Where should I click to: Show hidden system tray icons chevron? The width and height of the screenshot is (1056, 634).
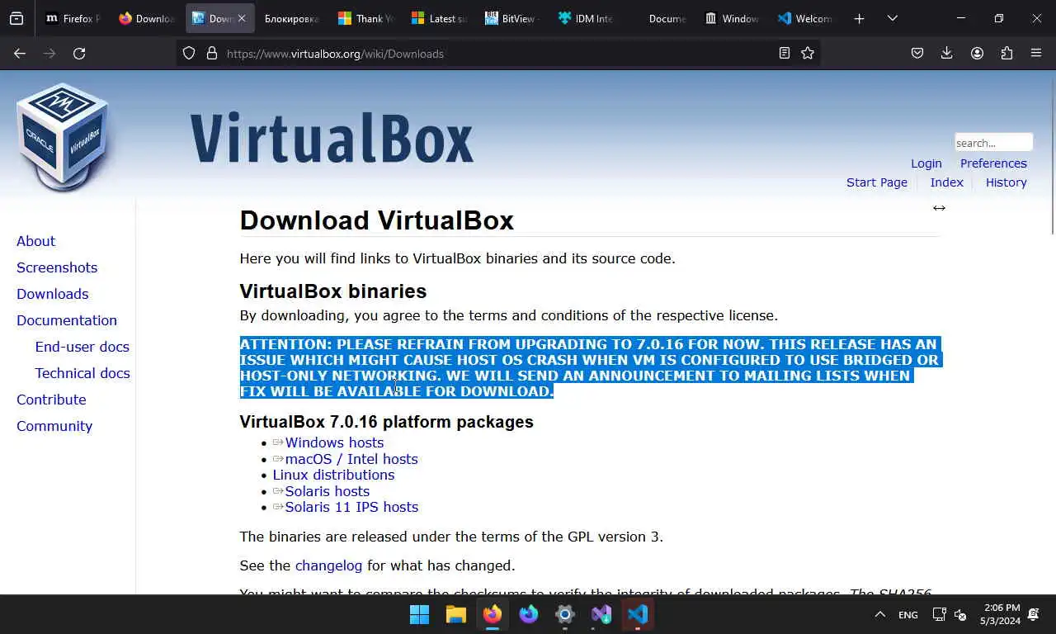click(x=879, y=614)
